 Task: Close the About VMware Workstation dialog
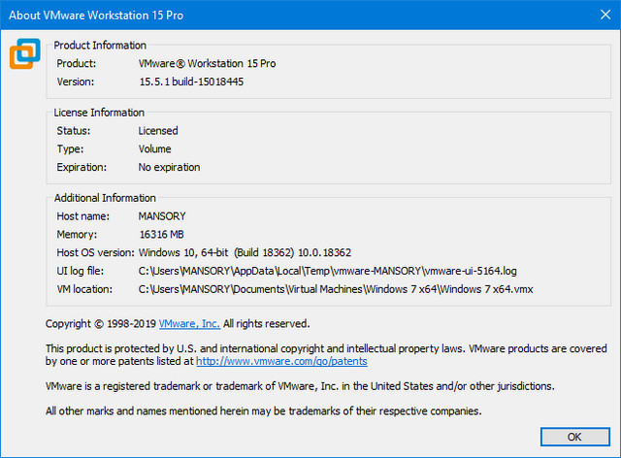tap(598, 13)
